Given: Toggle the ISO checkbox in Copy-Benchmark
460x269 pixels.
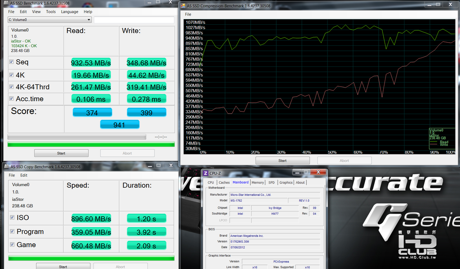Looking at the screenshot, I should 12,217.
